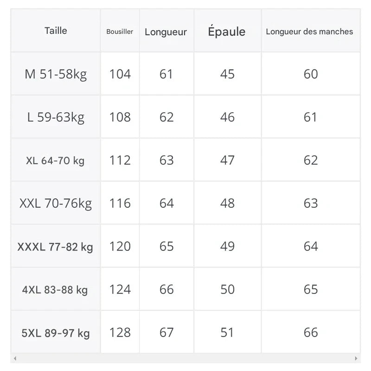Select the length value 65 in the XXXL row

coord(166,247)
